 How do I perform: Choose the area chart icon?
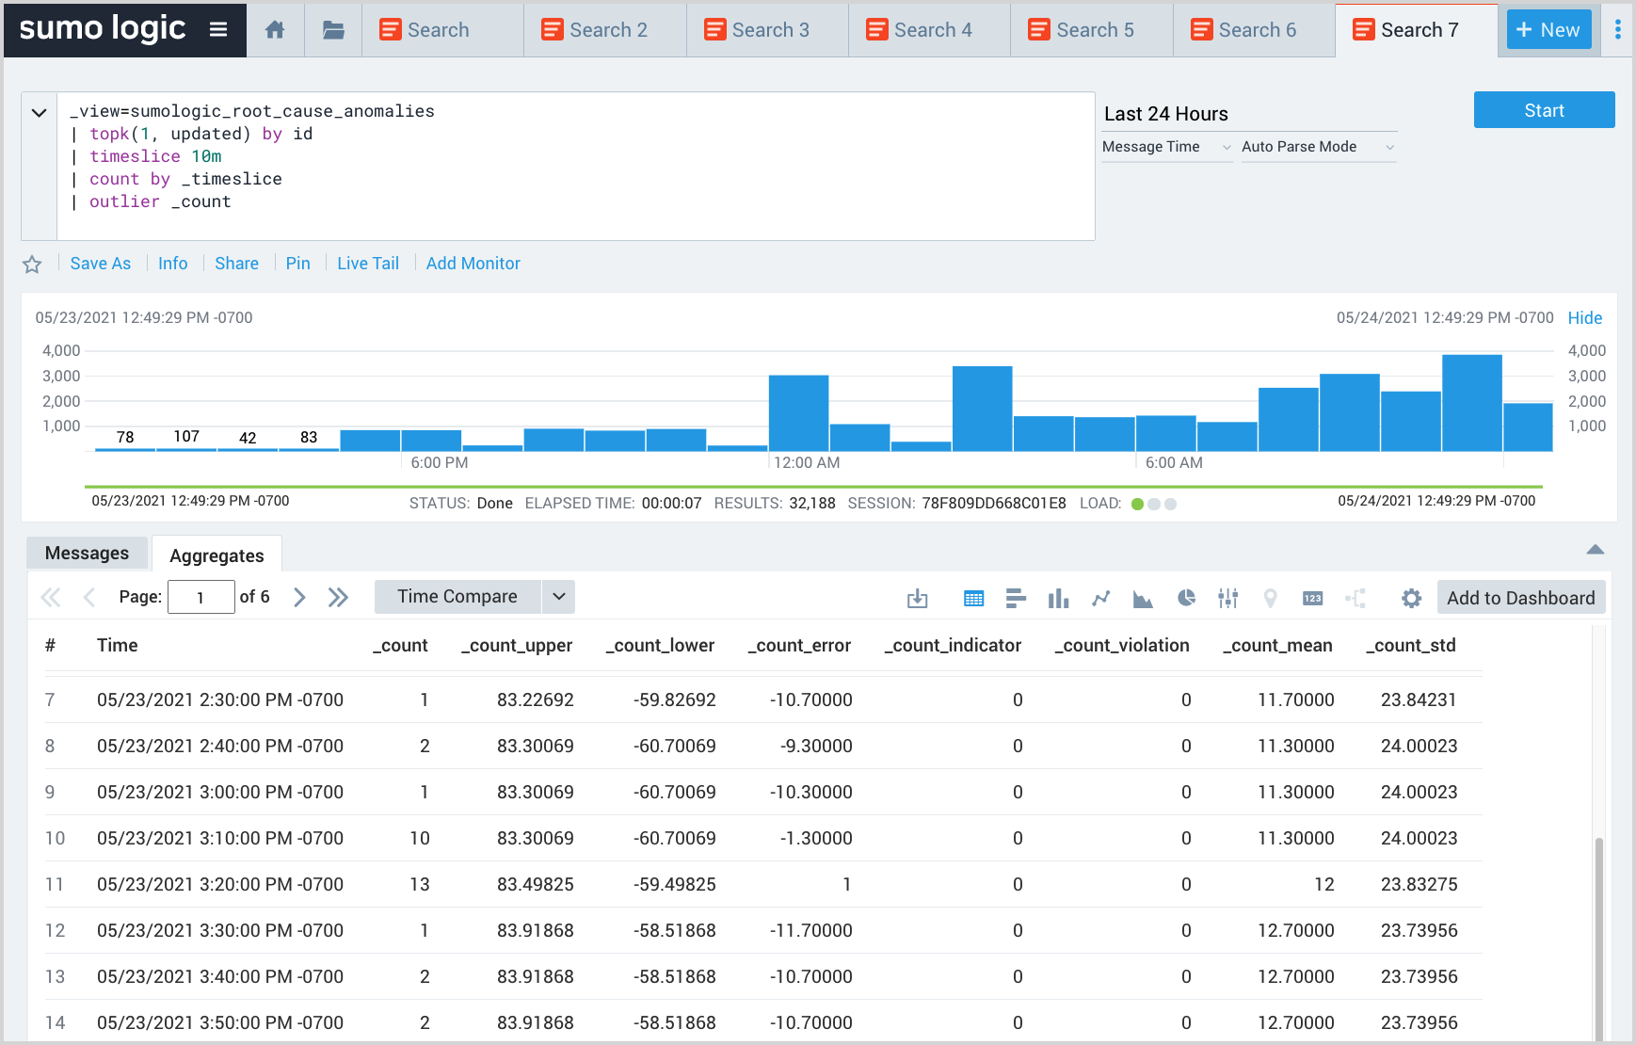[1143, 598]
